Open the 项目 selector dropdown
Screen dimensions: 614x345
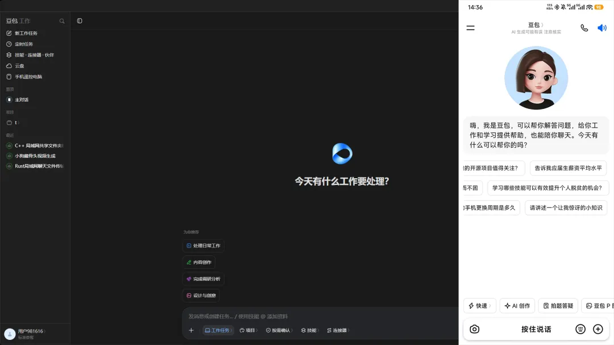coord(248,331)
